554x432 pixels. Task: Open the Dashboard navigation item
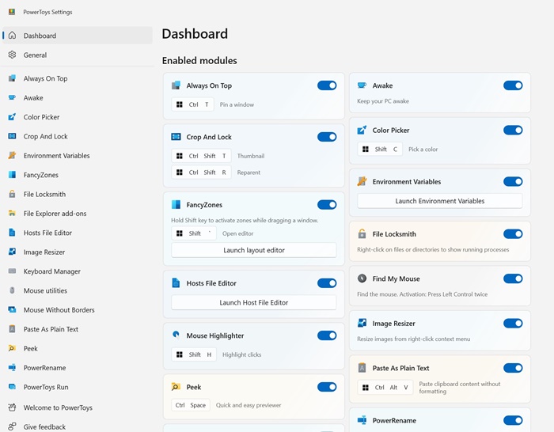40,36
